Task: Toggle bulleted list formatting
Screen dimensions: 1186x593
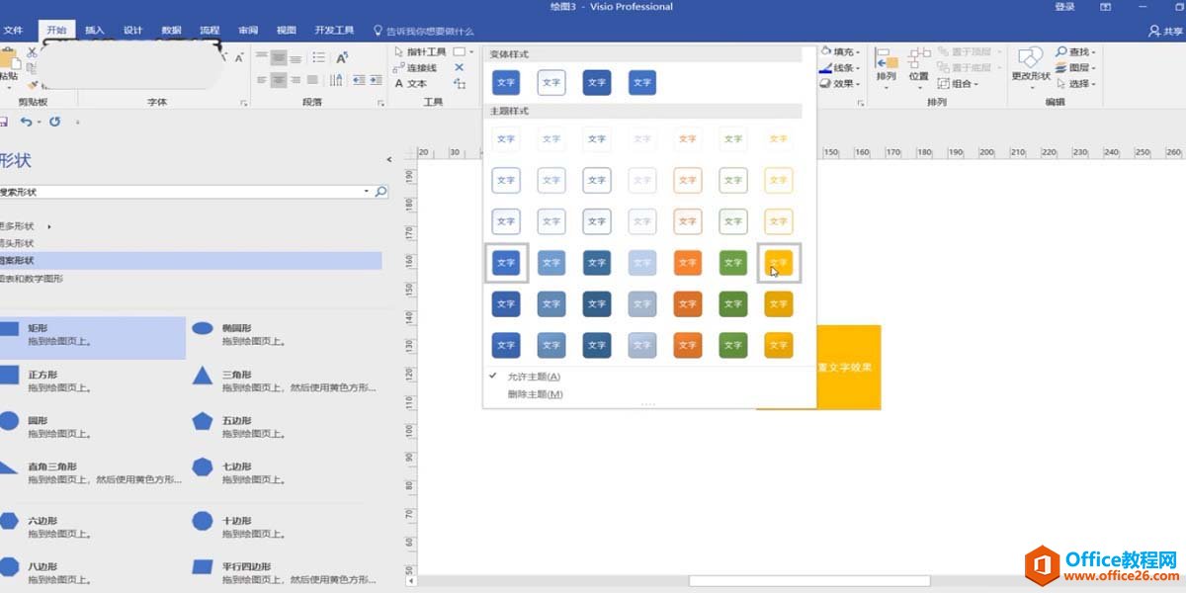Action: (318, 57)
